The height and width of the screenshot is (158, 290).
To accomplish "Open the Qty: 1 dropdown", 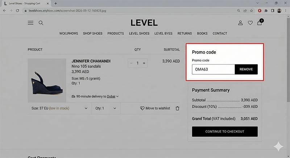I will (x=106, y=108).
